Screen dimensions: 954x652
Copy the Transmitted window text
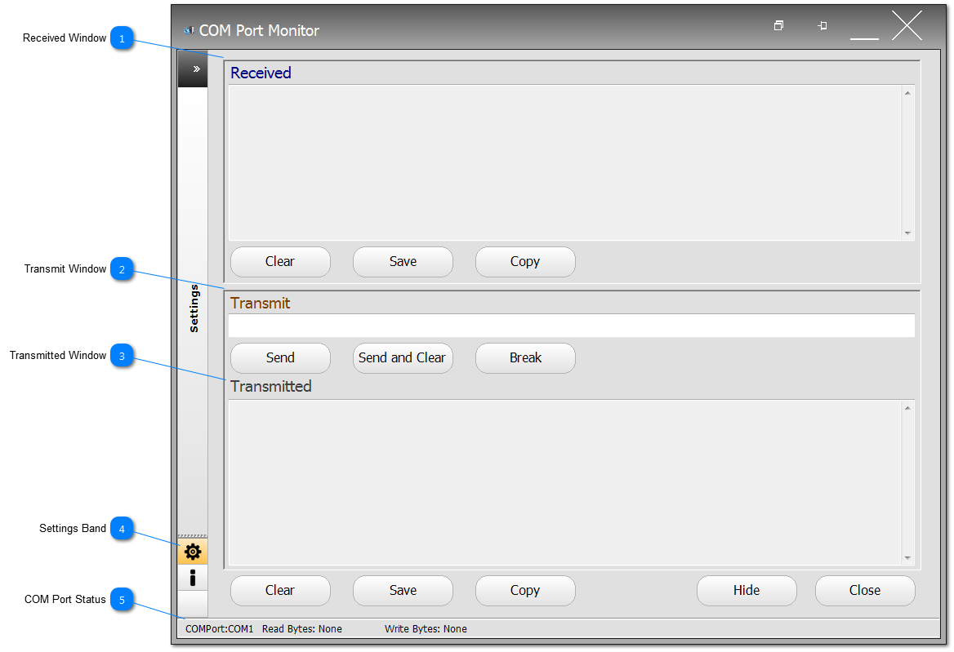pos(525,590)
